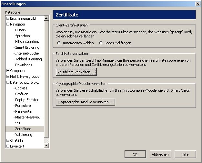This screenshot has height=163, width=202.
Task: Expand the Erweitert category
Action: 8,146
